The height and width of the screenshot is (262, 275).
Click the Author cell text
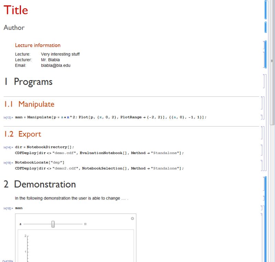[x=14, y=28]
